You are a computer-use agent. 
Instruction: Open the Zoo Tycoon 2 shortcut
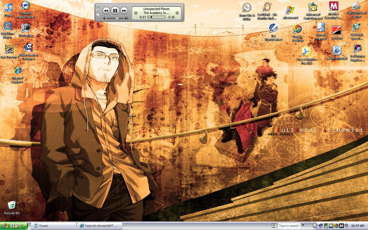(9, 52)
